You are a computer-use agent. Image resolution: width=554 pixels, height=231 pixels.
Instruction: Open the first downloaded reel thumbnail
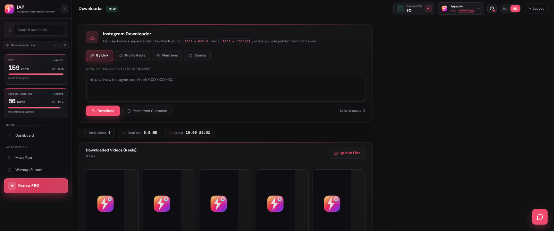(x=112, y=200)
